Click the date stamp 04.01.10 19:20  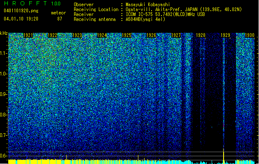pos(21,19)
